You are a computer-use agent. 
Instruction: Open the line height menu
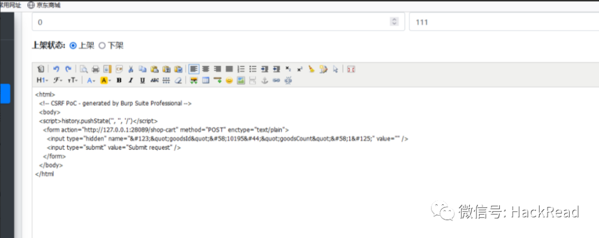[x=166, y=80]
